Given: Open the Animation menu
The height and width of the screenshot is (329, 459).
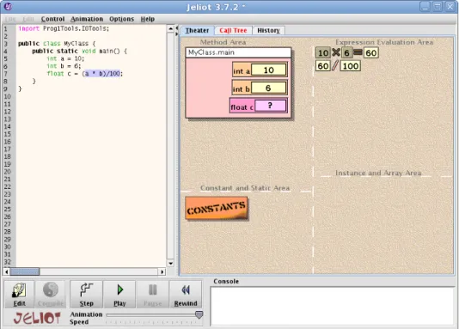Looking at the screenshot, I should (x=87, y=19).
